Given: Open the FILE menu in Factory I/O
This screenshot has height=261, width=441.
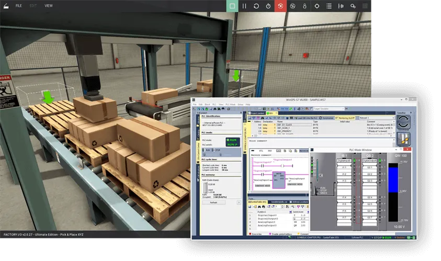Looking at the screenshot, I should click(x=18, y=6).
